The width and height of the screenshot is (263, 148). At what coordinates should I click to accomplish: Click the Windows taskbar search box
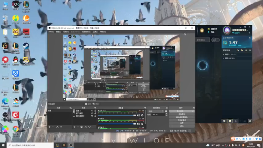[x=30, y=145]
